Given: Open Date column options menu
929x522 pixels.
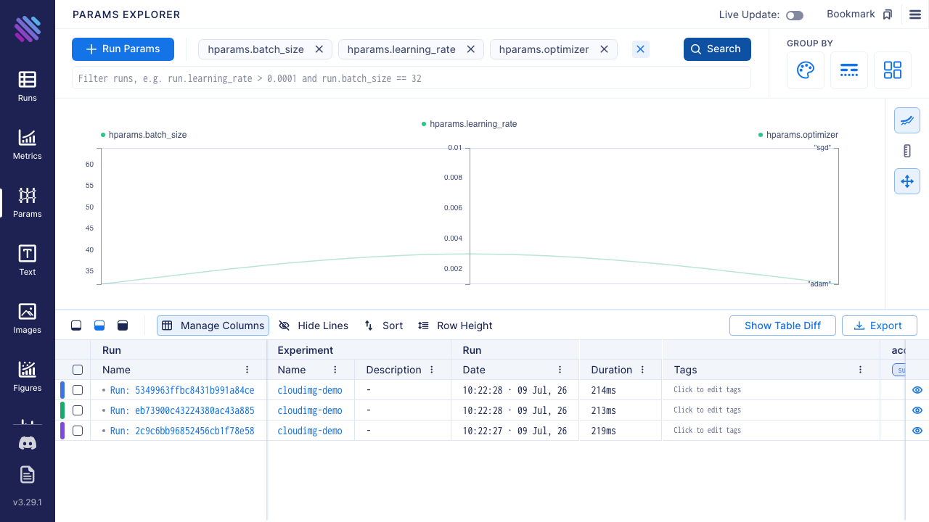Looking at the screenshot, I should 560,370.
